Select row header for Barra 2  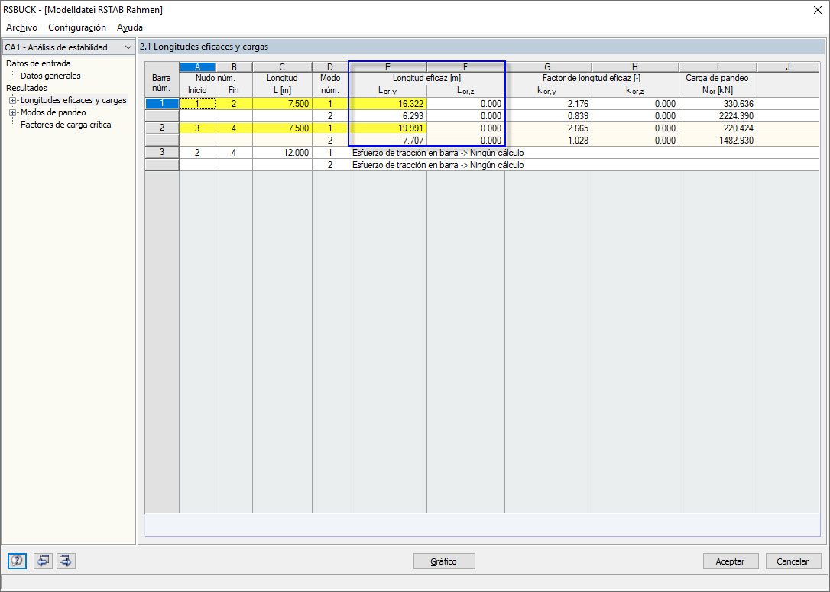click(x=162, y=128)
